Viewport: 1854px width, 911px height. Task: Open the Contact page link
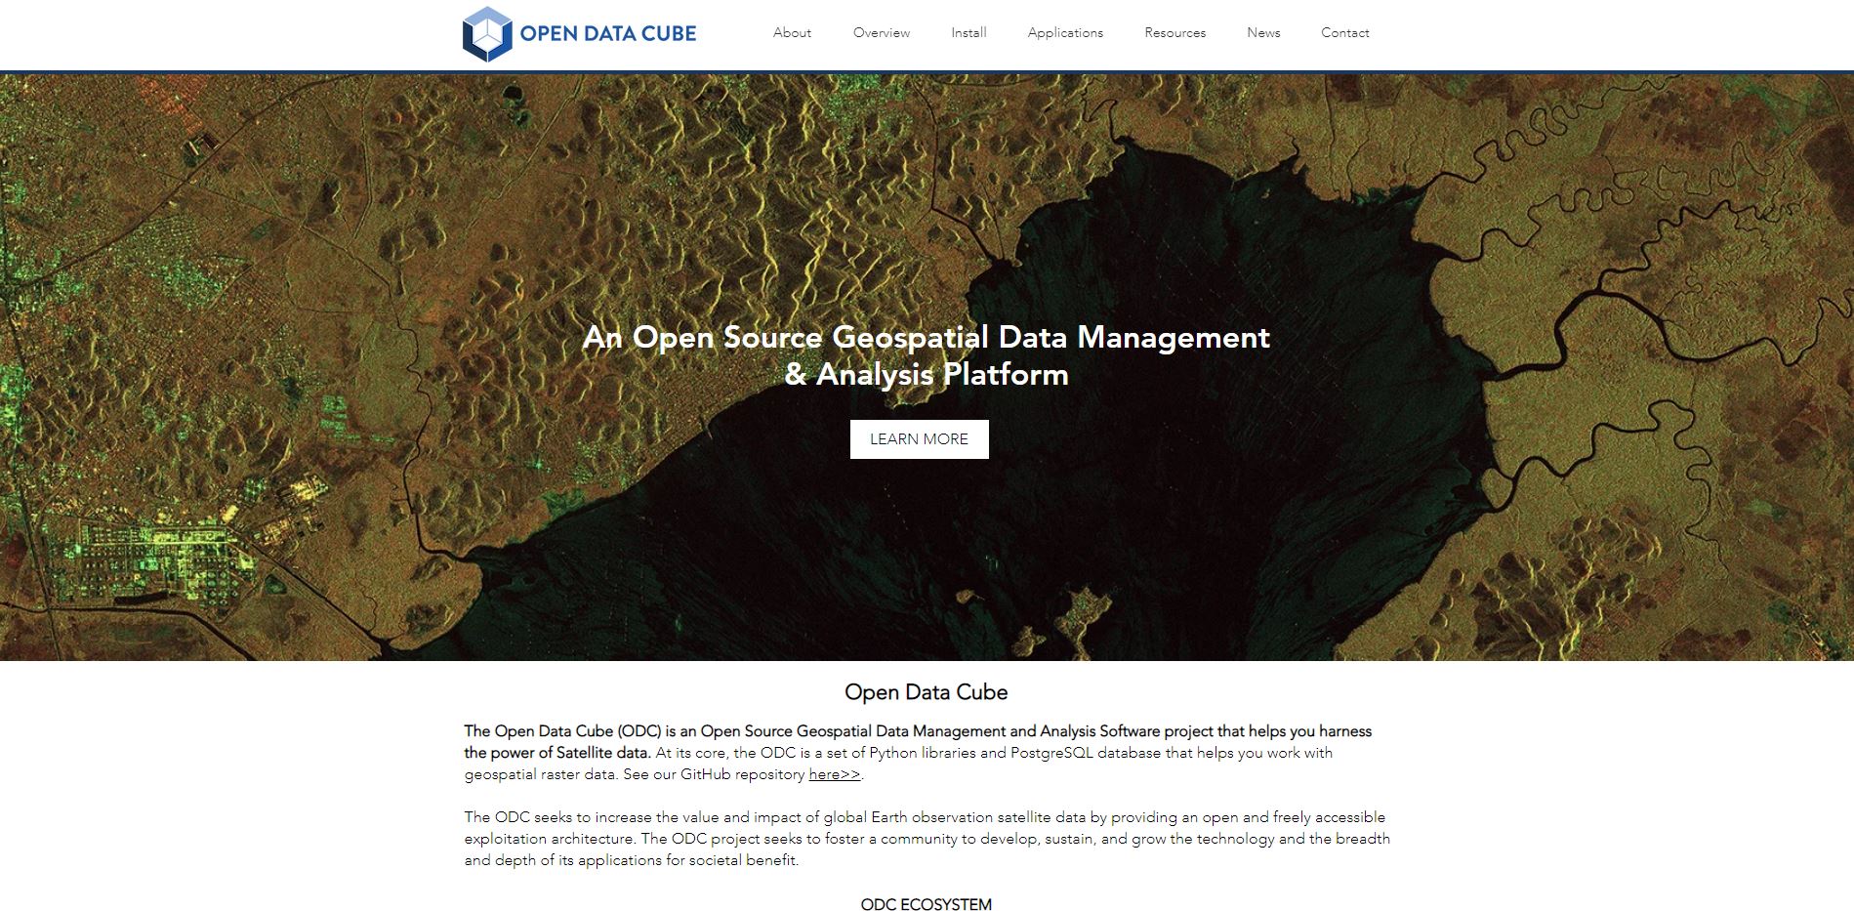click(1344, 33)
